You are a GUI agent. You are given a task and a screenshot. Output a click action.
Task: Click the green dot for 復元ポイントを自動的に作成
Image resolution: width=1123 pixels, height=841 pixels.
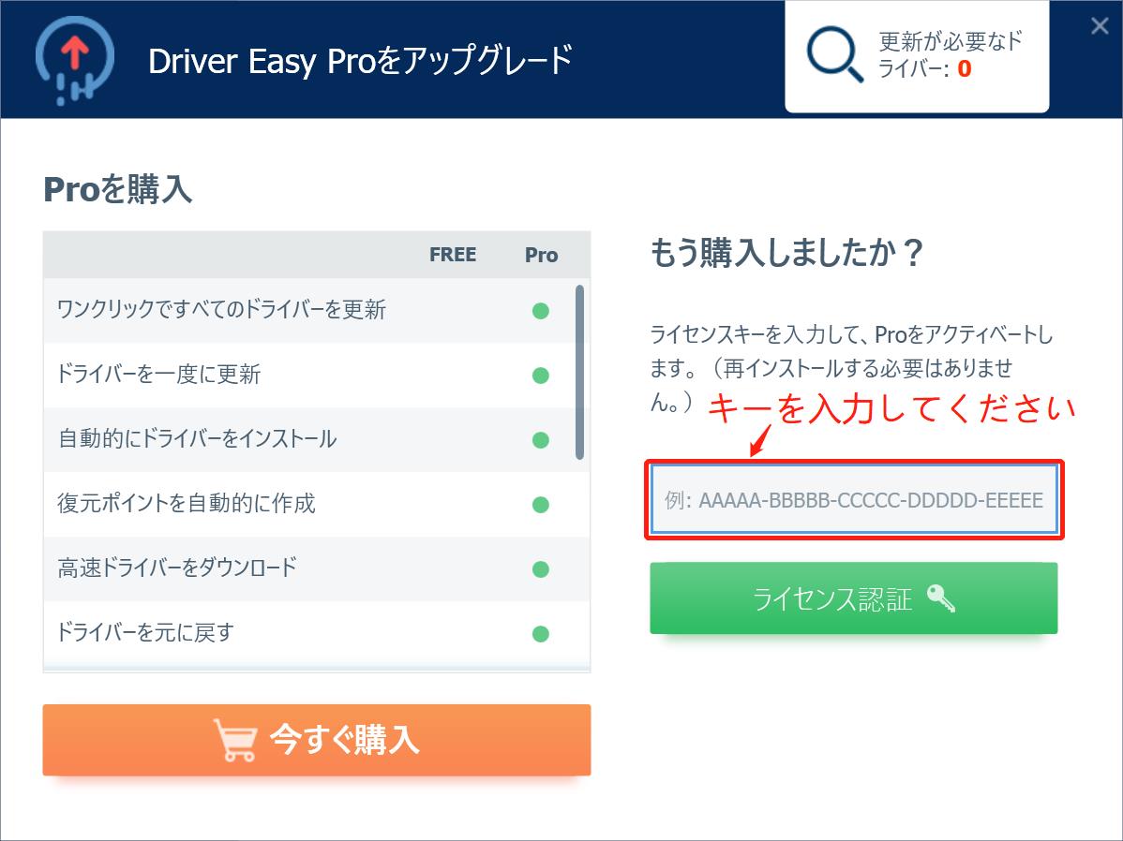pos(541,505)
